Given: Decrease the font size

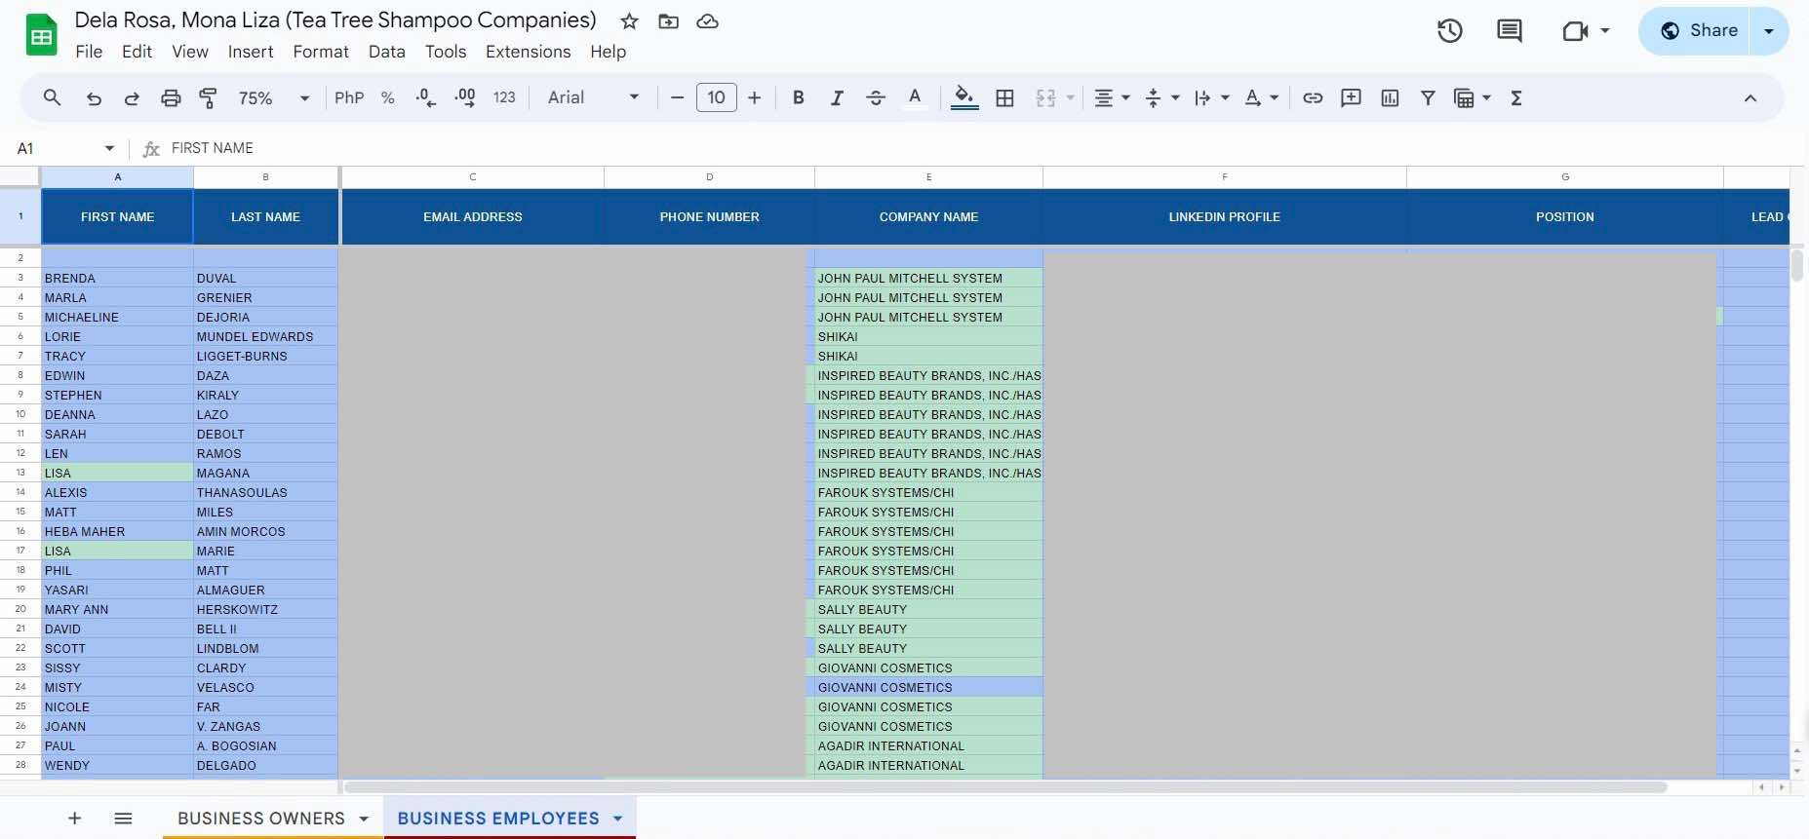Looking at the screenshot, I should coord(677,97).
